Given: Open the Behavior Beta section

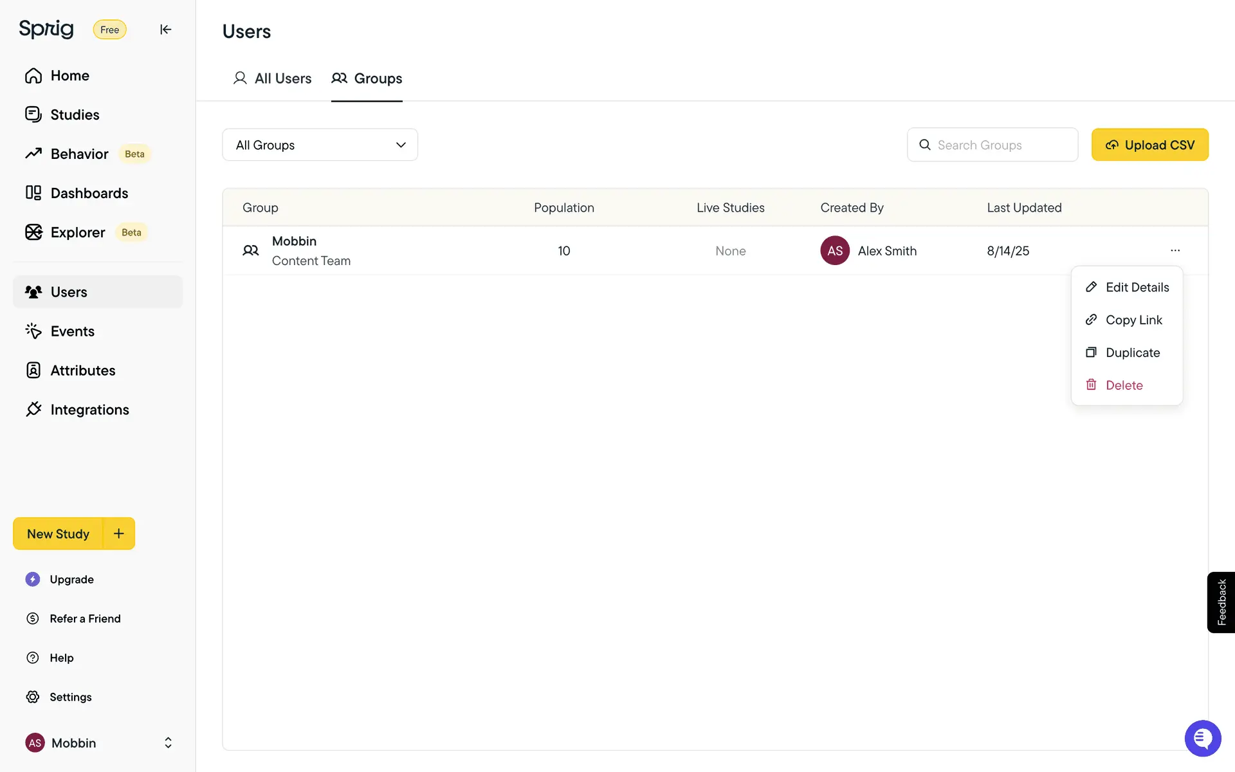Looking at the screenshot, I should pyautogui.click(x=80, y=154).
